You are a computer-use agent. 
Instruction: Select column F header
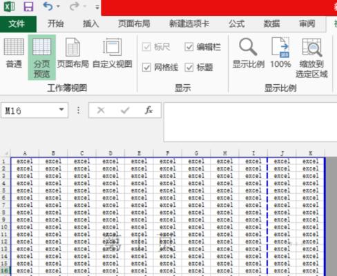coord(168,153)
